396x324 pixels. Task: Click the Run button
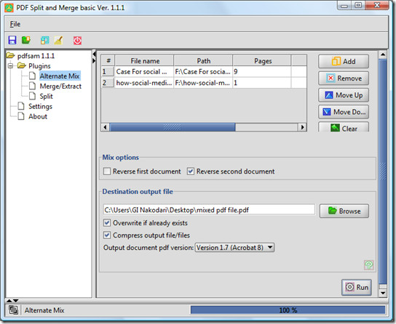[x=357, y=287]
